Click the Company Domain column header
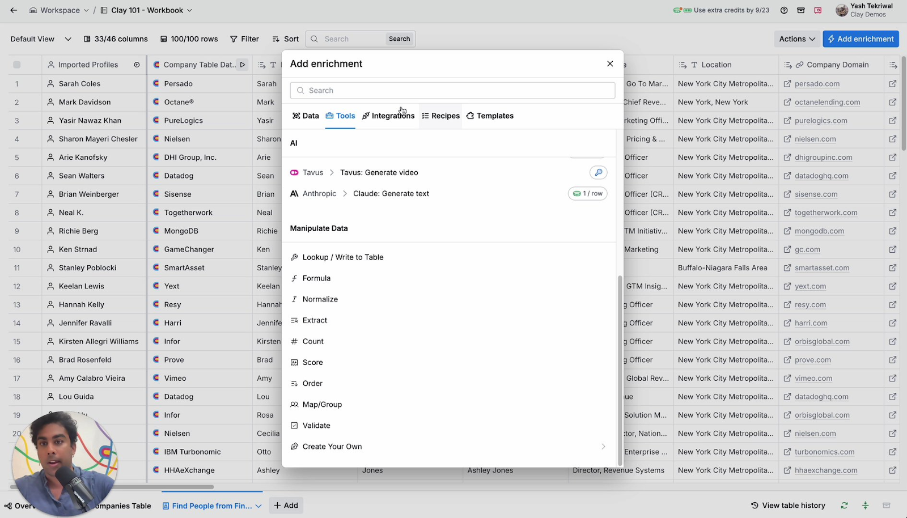Screen dimensions: 907x518 [831, 65]
